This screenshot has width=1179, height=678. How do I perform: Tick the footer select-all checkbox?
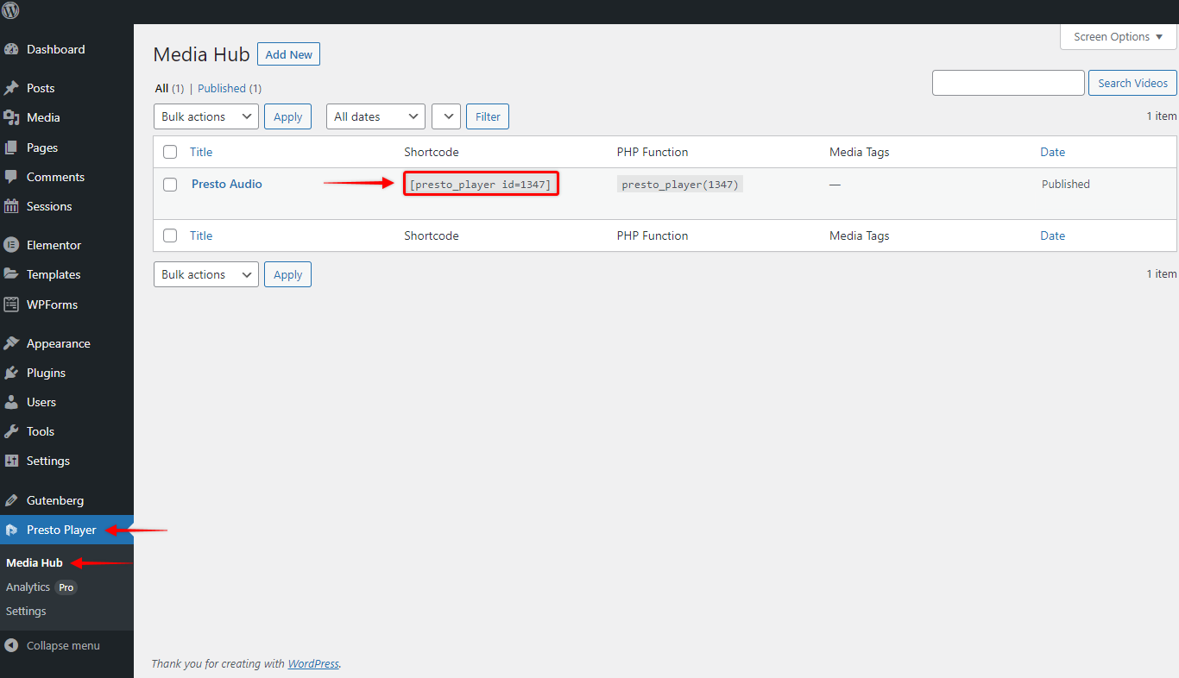pos(170,235)
